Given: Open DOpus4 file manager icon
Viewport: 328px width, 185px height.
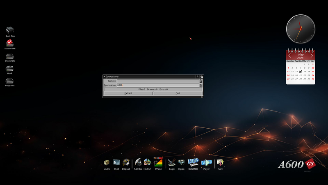Looking at the screenshot, I should click(126, 163).
